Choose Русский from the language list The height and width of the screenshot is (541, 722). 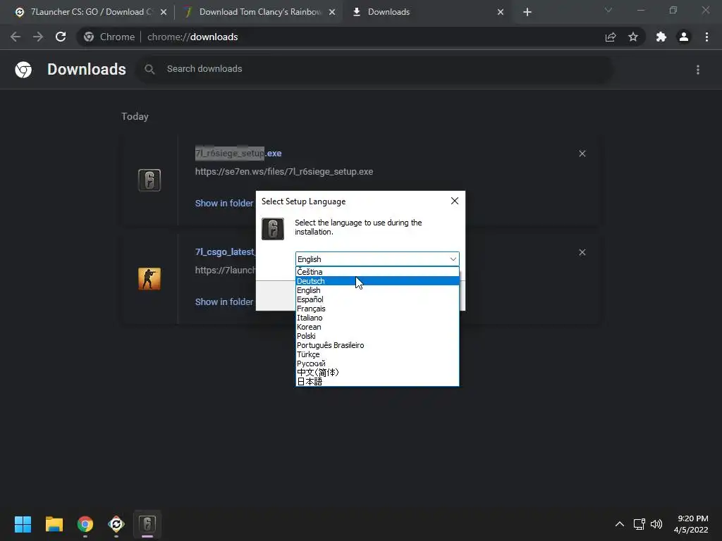(x=377, y=363)
